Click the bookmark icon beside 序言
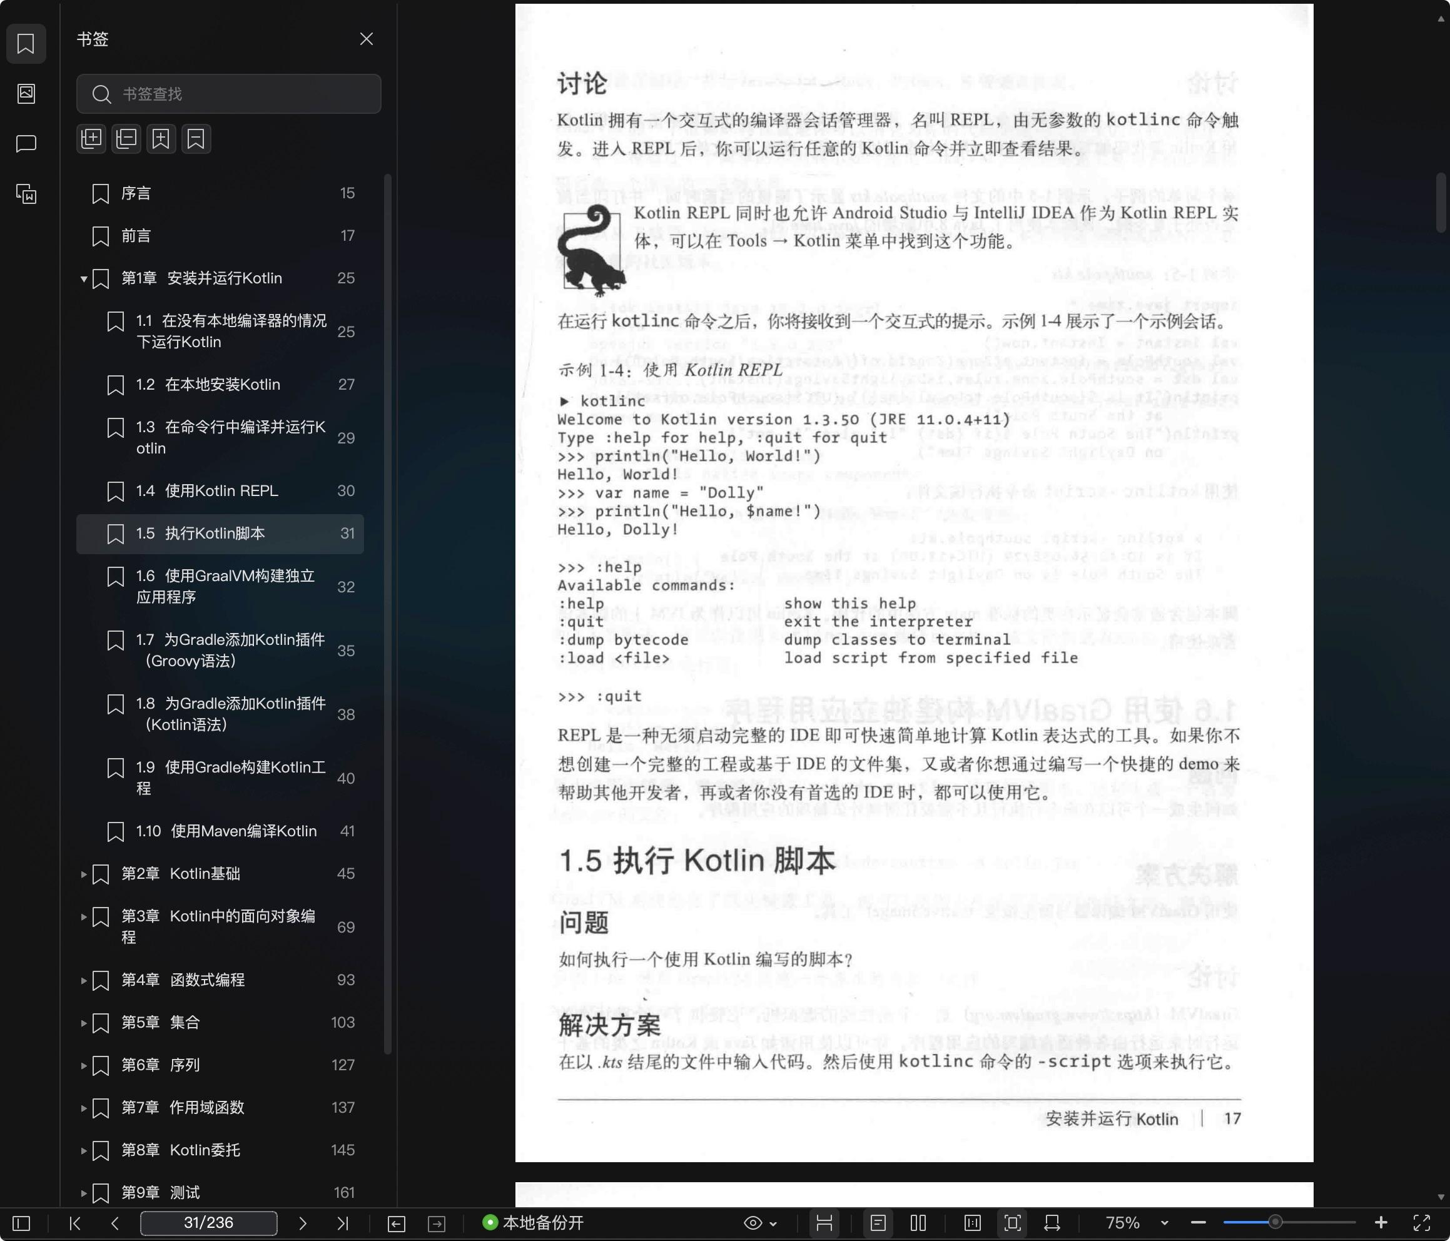This screenshot has height=1241, width=1450. pos(101,194)
